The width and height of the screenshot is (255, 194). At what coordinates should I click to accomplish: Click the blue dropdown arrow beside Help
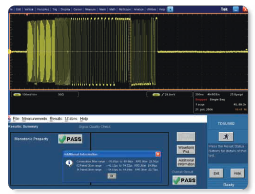tap(170, 9)
